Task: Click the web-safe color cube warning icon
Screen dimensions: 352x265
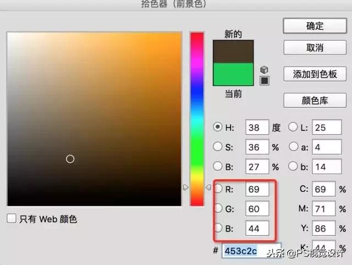Action: tap(264, 70)
